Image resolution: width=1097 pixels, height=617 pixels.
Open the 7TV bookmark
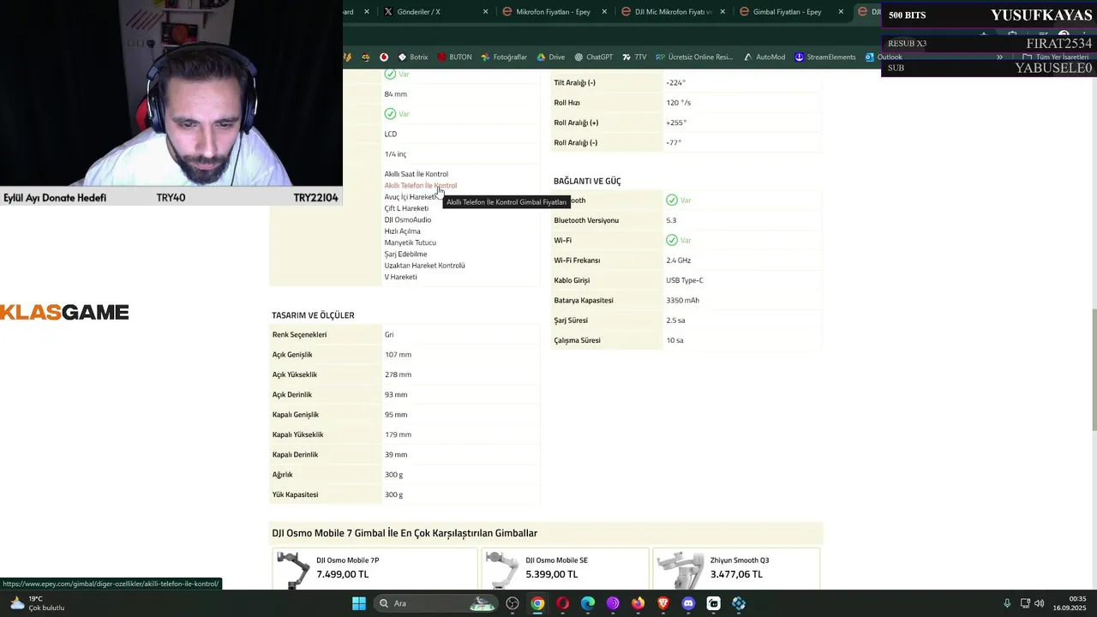(633, 57)
